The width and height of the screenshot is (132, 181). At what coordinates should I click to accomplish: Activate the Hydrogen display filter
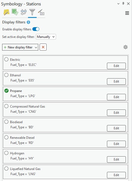6,153
